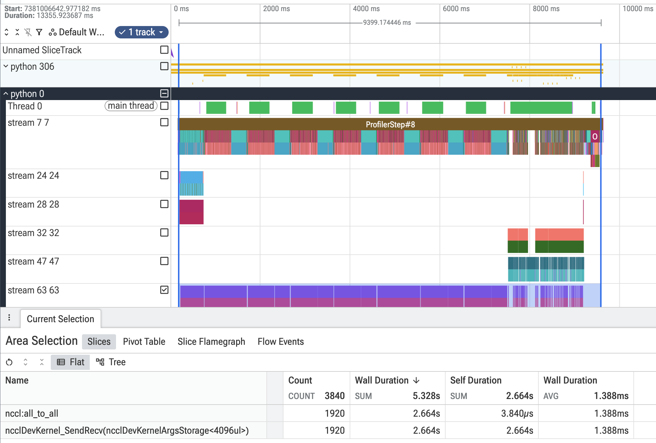The height and width of the screenshot is (443, 656).
Task: Uncheck the stream 63 63 checkbox
Action: 164,290
